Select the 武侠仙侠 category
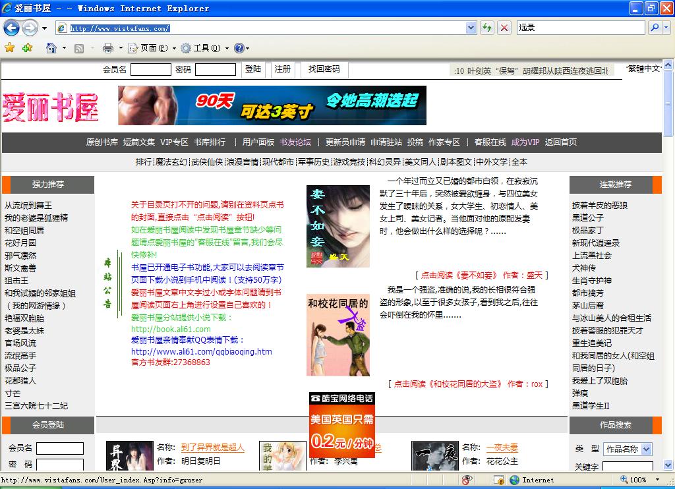The image size is (675, 489). (207, 162)
